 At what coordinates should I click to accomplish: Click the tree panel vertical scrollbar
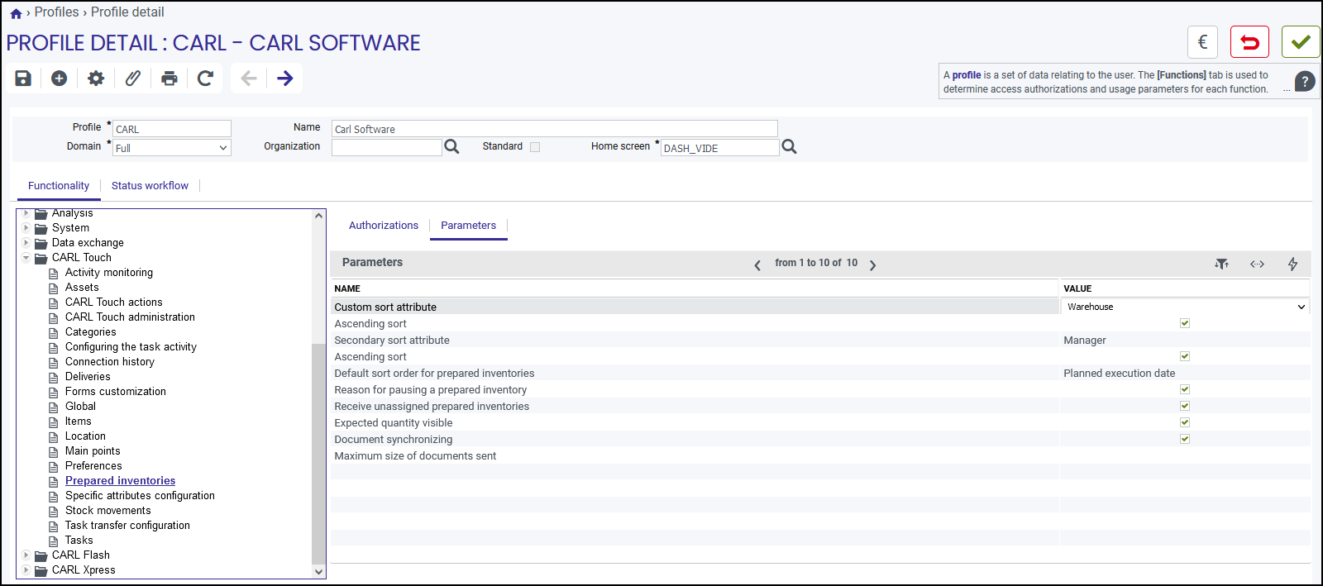point(318,452)
